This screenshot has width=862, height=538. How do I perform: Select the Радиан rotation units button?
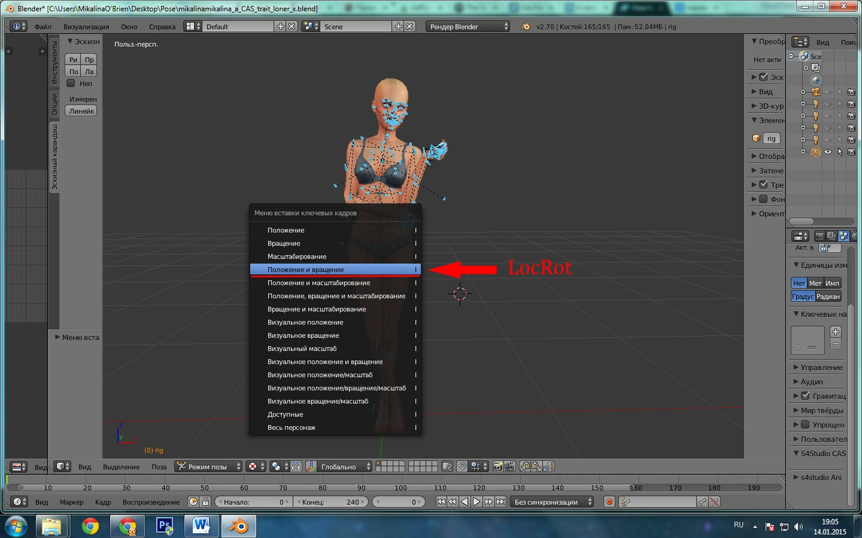(x=828, y=296)
